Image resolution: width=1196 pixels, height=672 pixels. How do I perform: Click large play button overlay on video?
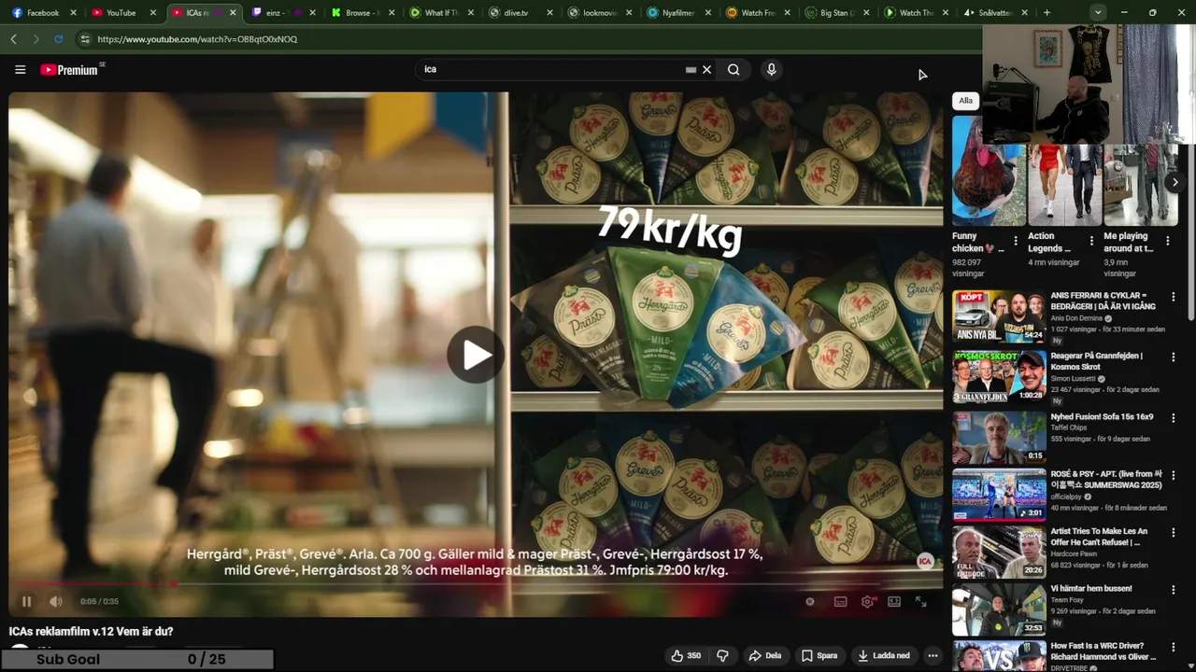[475, 355]
